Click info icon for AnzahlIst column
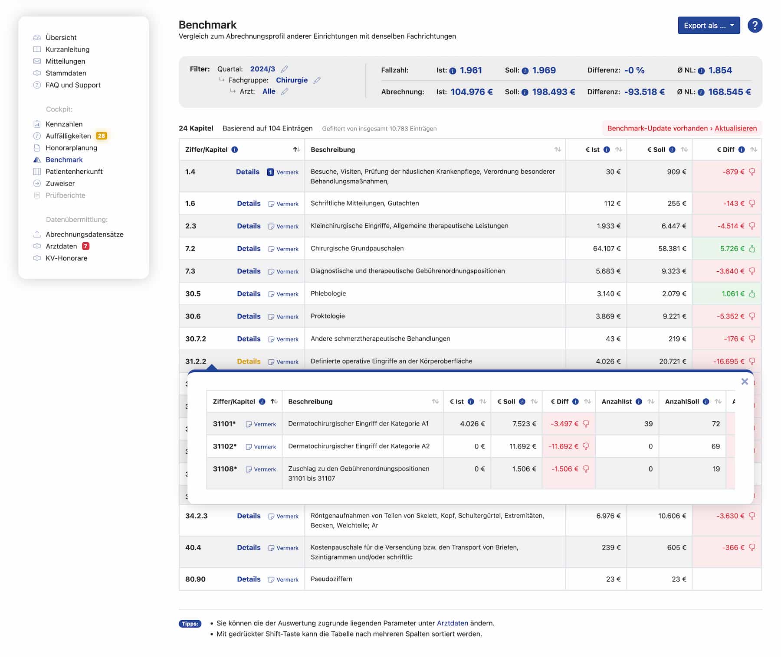 coord(639,402)
